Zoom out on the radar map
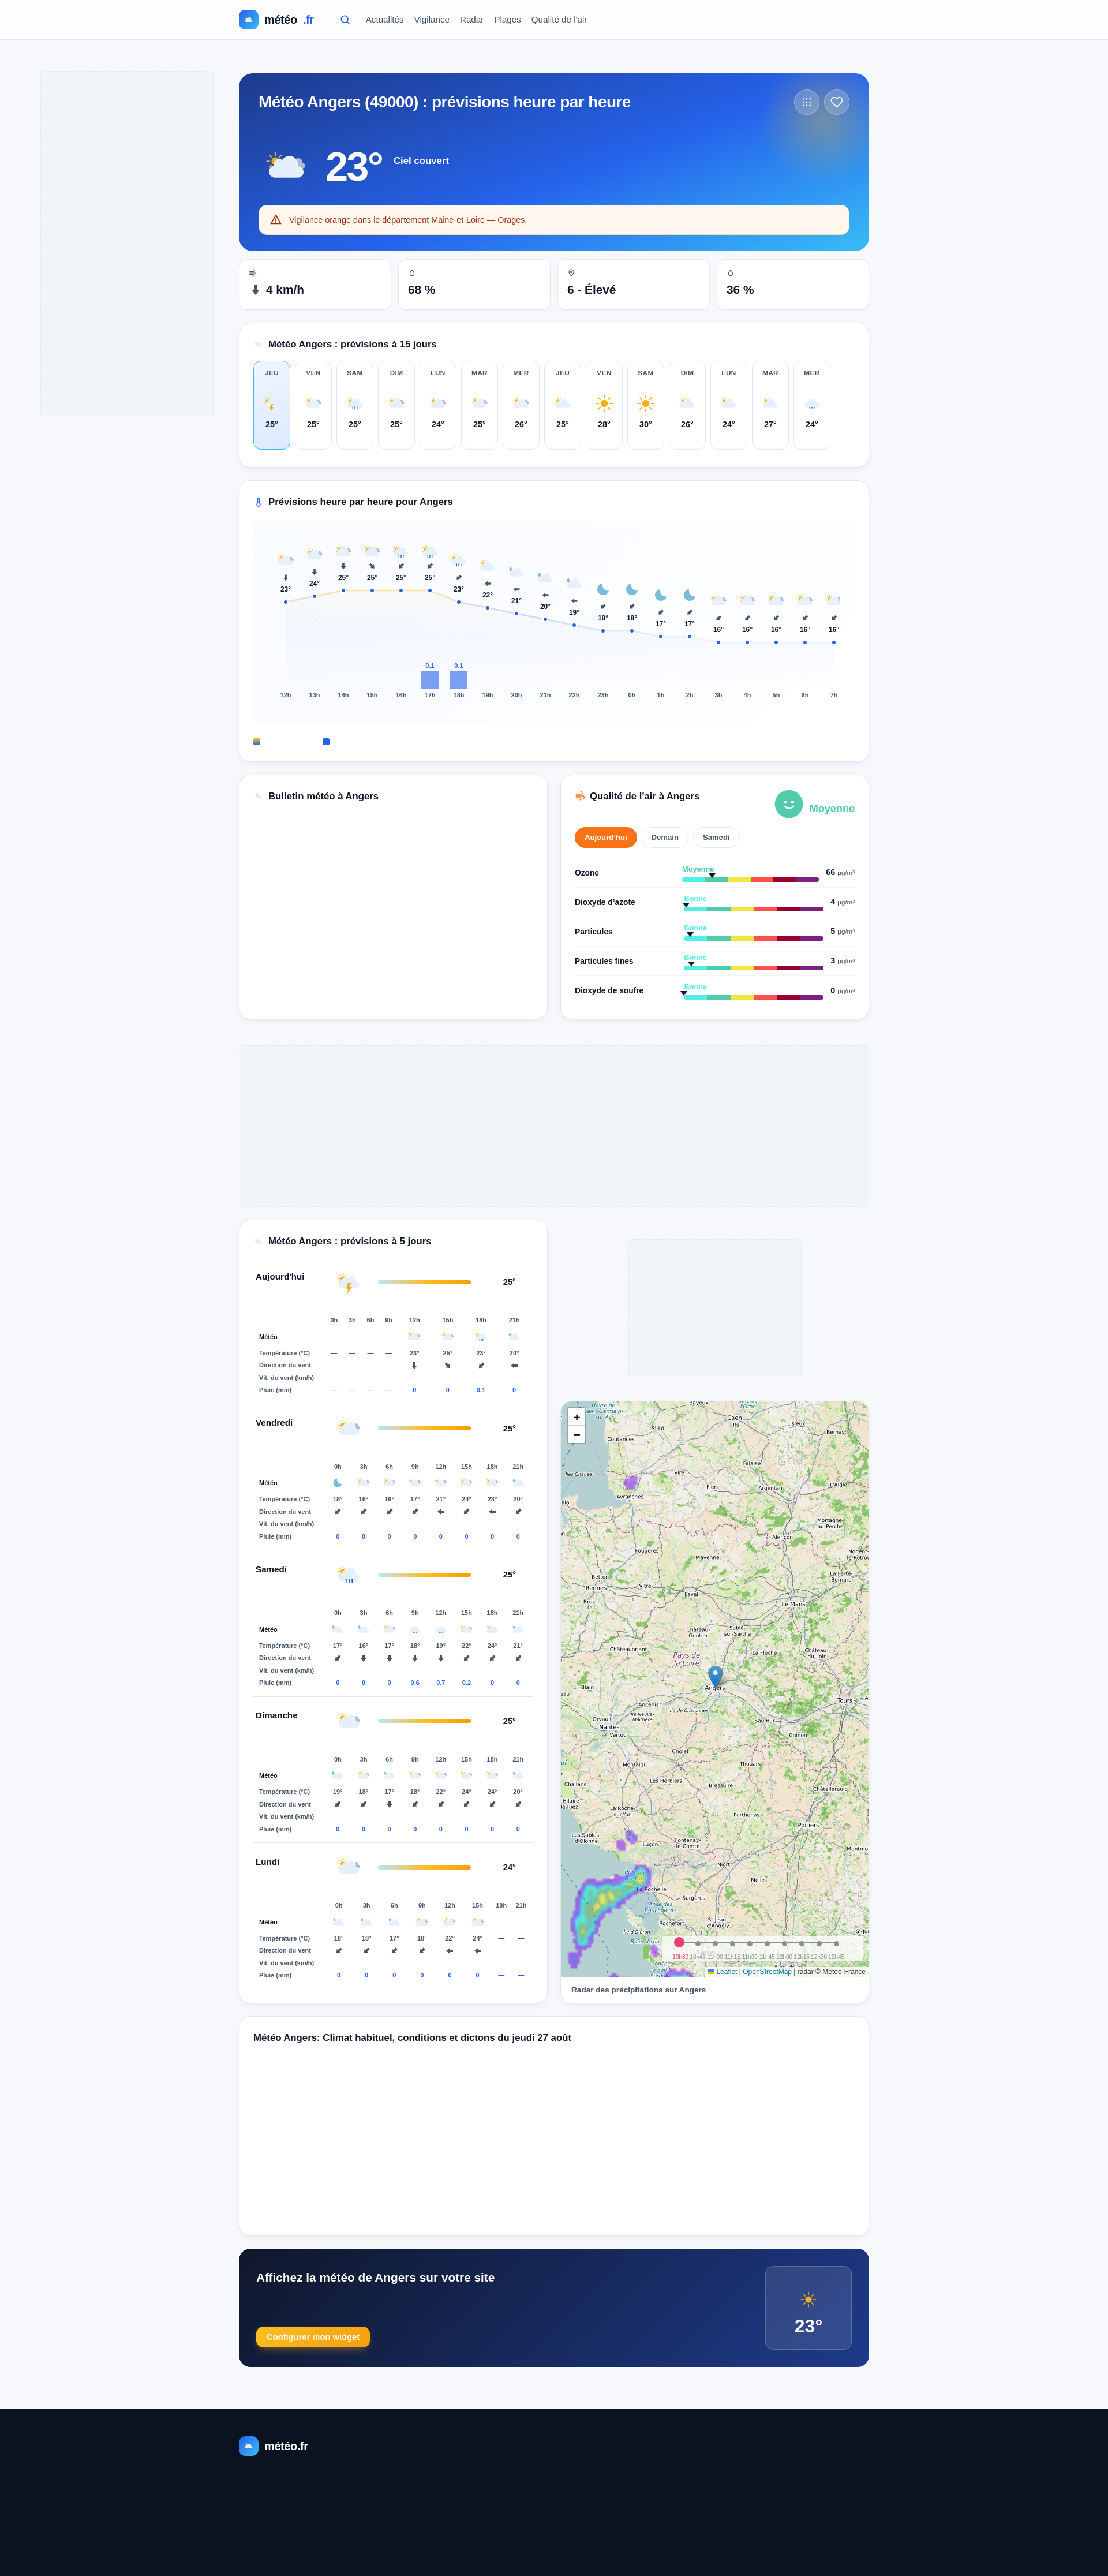The width and height of the screenshot is (1108, 2576). 576,1435
